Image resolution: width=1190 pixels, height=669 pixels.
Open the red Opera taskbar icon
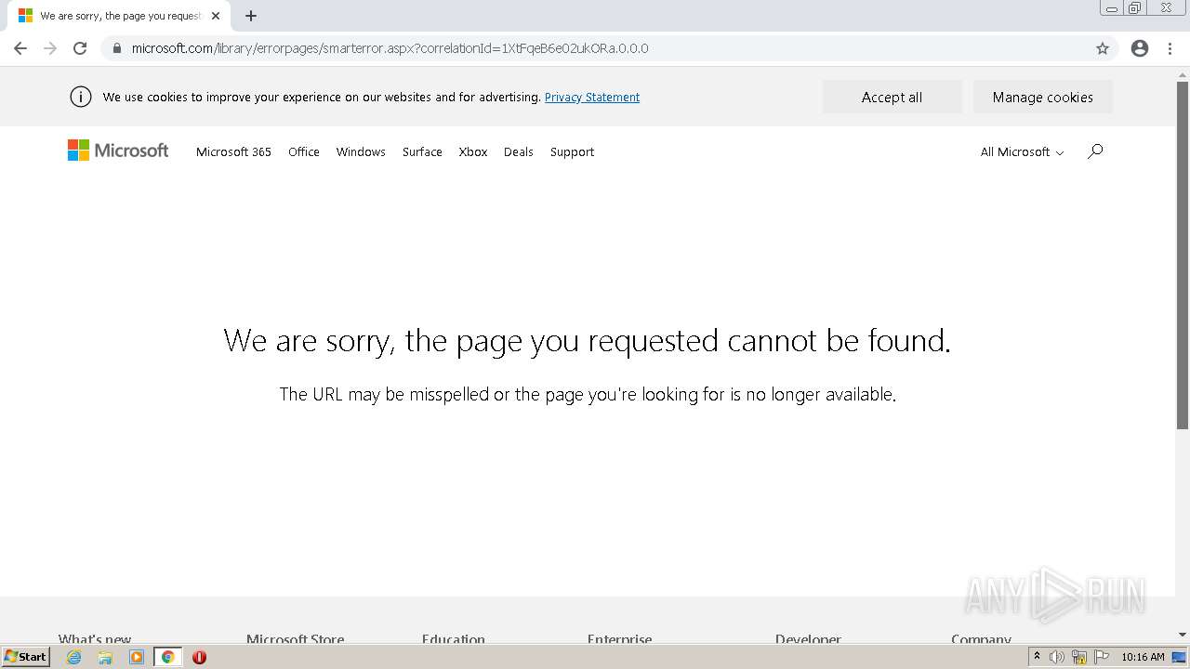point(199,657)
